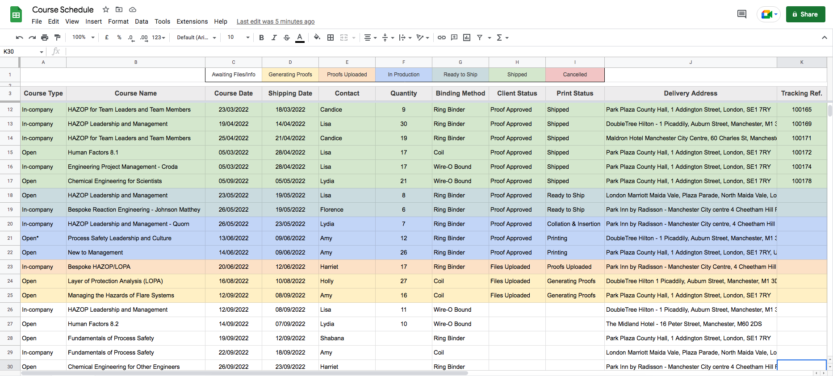This screenshot has width=833, height=376.
Task: Click the vertical scrollbar thumb
Action: [x=830, y=110]
